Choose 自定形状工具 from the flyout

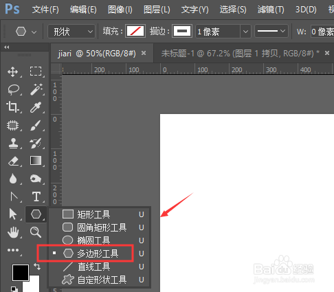[x=100, y=280]
